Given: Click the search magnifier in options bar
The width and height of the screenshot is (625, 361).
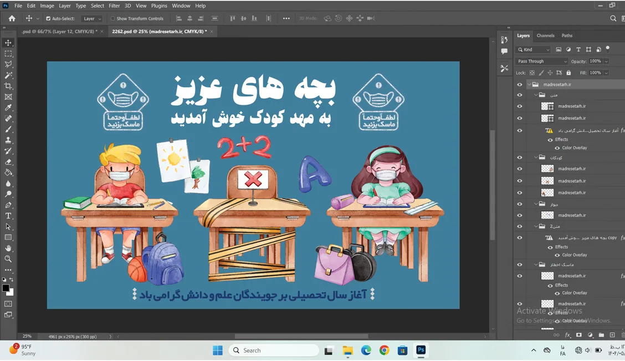Looking at the screenshot, I should [613, 18].
